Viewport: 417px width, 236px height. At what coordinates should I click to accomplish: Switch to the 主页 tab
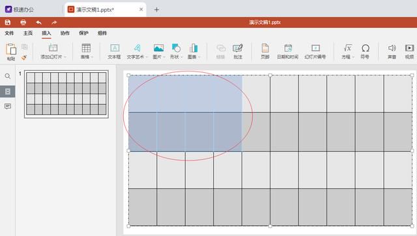pos(28,33)
